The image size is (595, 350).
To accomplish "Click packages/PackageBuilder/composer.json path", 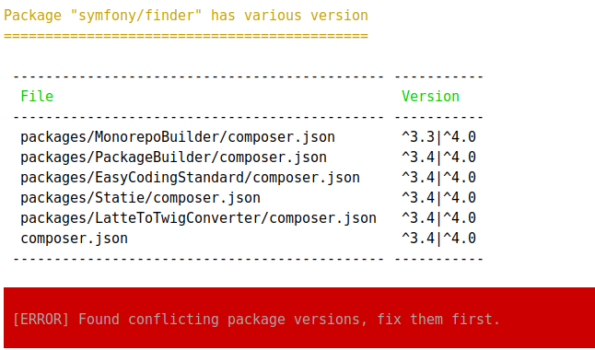I will (173, 157).
